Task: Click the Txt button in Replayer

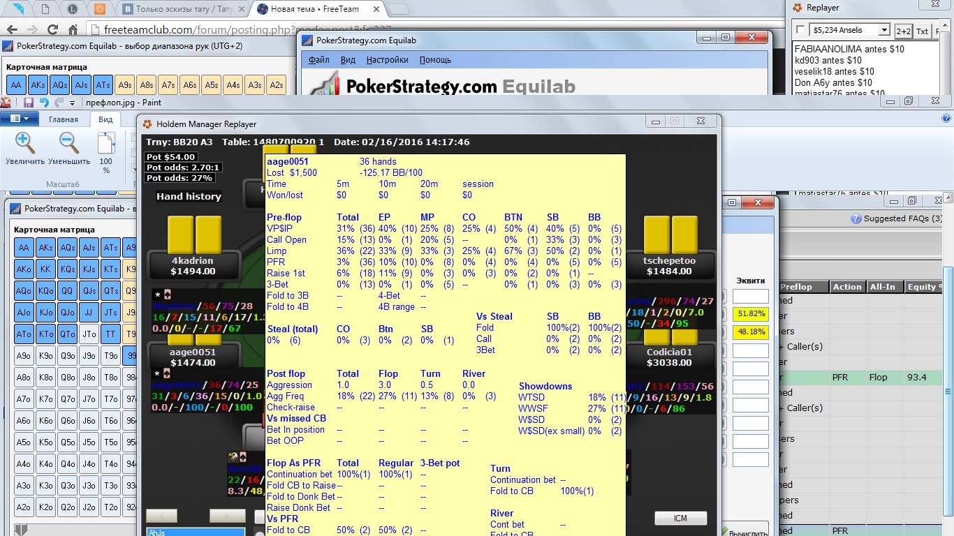Action: coord(922,31)
